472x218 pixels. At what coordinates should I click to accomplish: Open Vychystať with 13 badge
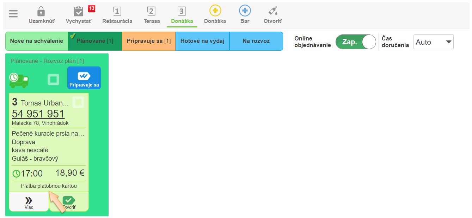[x=79, y=12]
